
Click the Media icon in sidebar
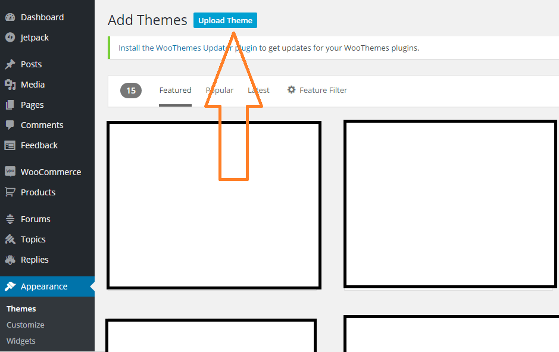(10, 85)
